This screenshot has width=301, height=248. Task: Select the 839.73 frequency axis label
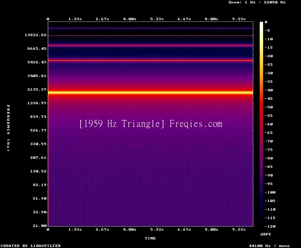[x=38, y=117]
